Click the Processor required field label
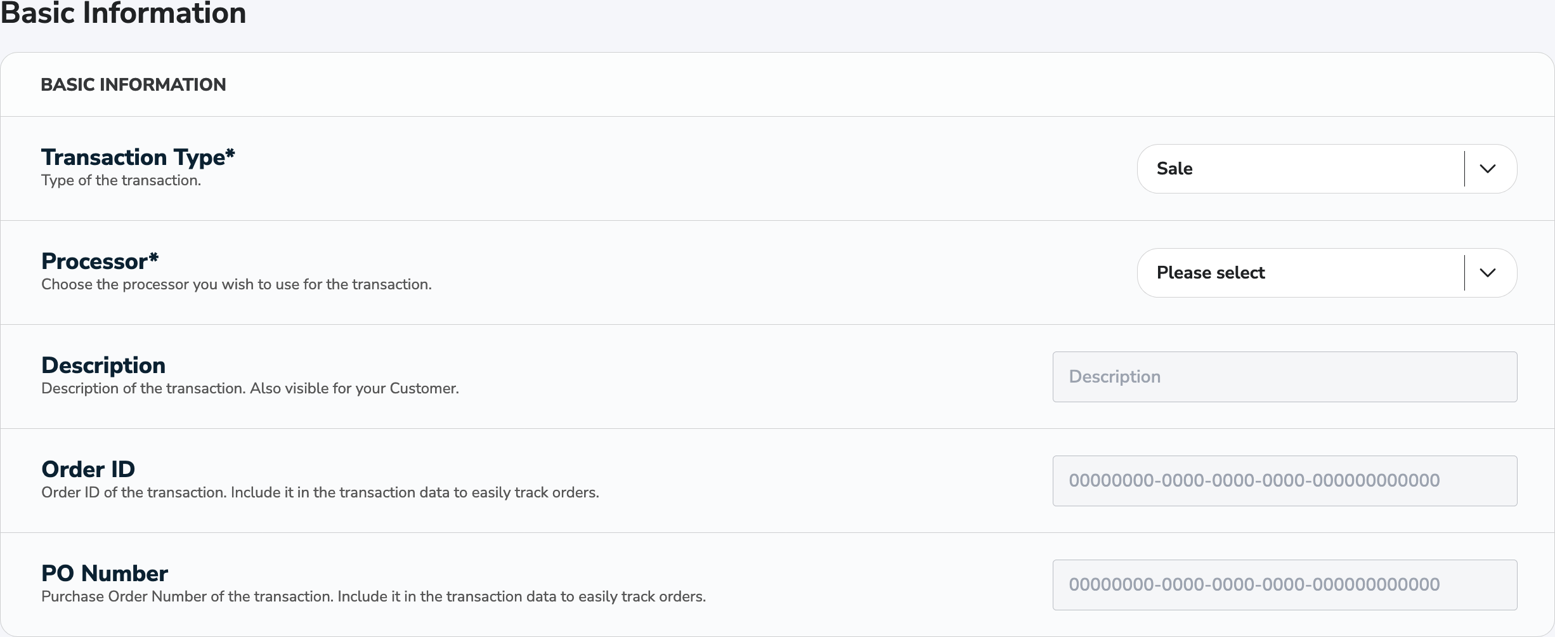 [x=99, y=261]
